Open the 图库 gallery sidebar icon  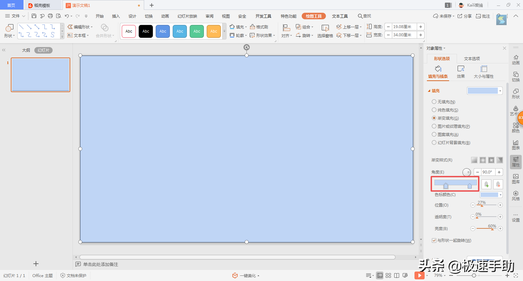click(515, 178)
